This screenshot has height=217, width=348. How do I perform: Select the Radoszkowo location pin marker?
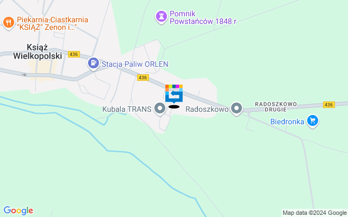[x=237, y=108]
